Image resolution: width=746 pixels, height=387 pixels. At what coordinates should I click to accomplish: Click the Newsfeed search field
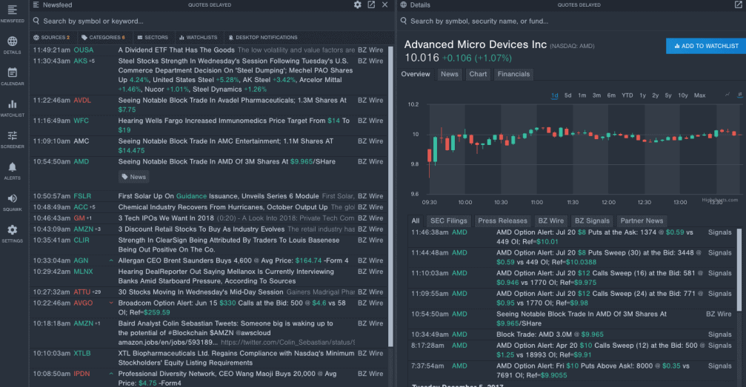212,21
